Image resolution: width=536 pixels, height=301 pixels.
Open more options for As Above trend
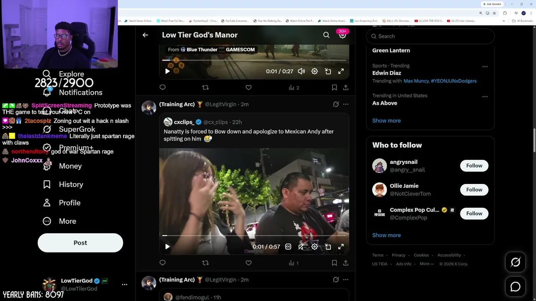click(484, 97)
